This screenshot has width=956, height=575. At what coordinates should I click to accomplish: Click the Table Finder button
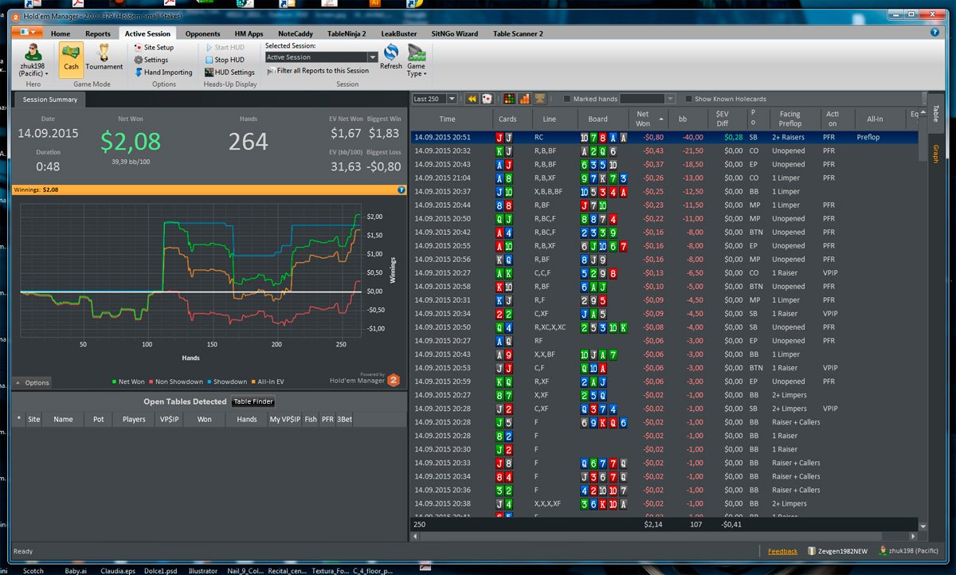pyautogui.click(x=253, y=402)
